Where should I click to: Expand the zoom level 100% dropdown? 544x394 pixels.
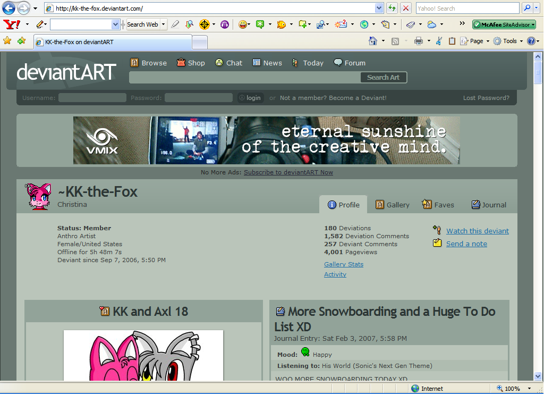pyautogui.click(x=529, y=389)
